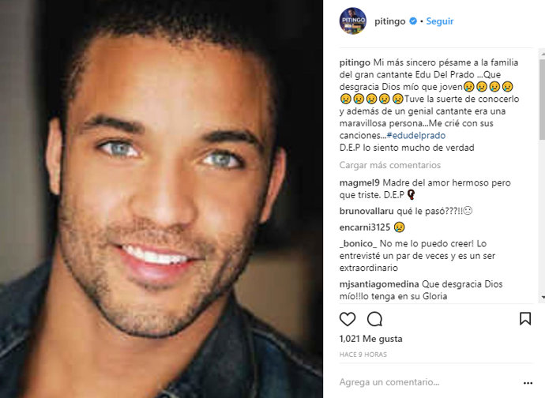Open pitingo's profile picture avatar

click(x=353, y=21)
